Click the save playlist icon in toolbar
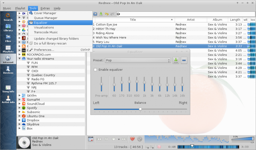Viewport: 256px width, 150px height. (101, 14)
